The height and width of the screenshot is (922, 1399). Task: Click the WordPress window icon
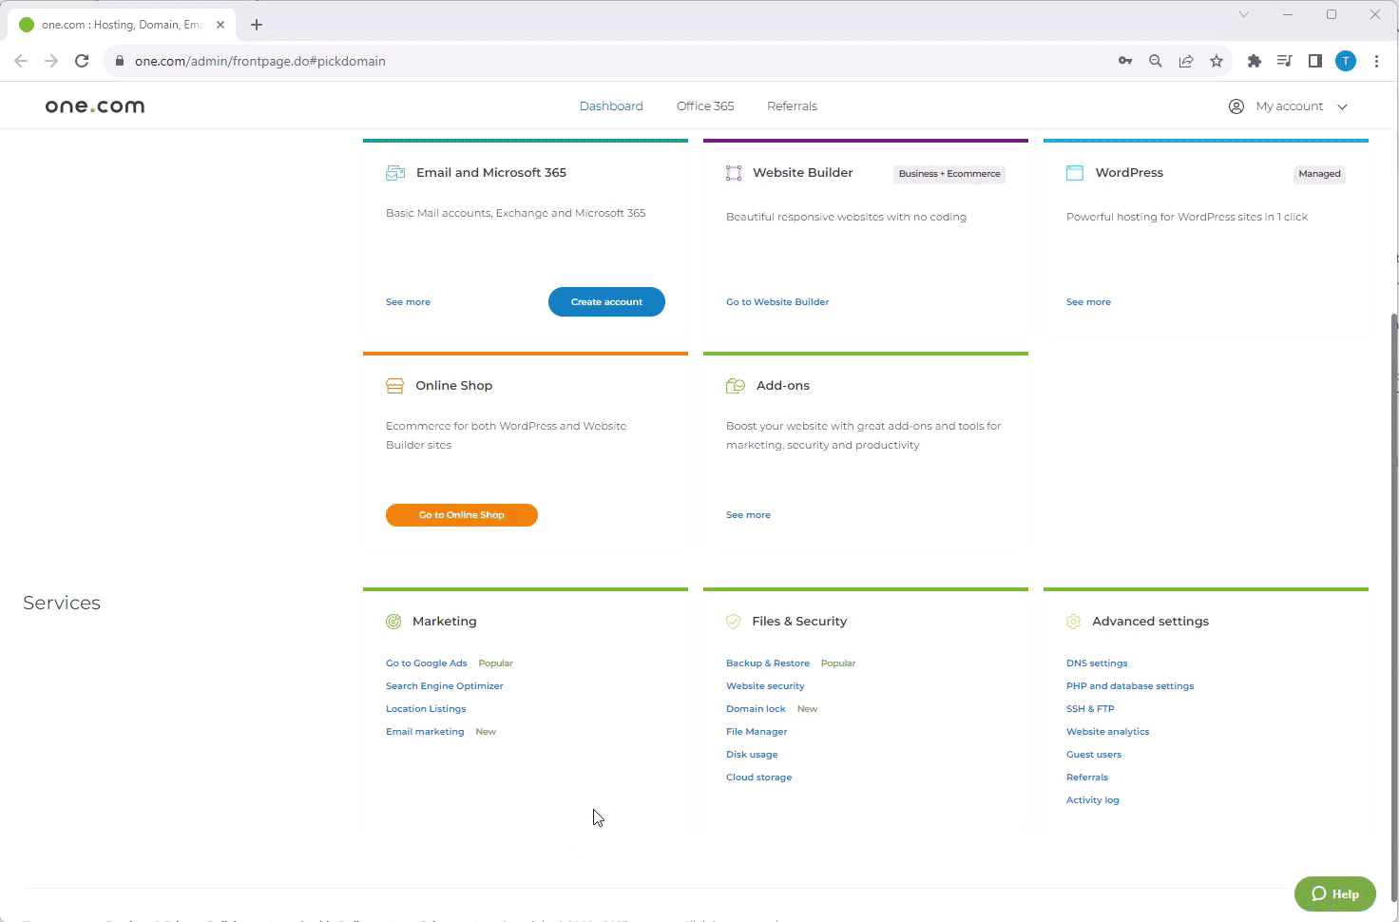click(1075, 173)
